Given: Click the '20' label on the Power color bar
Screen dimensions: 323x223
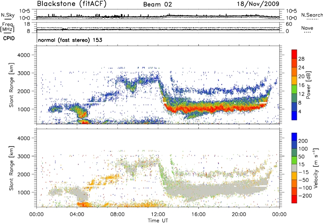Looking at the screenshot, I should [x=301, y=76].
